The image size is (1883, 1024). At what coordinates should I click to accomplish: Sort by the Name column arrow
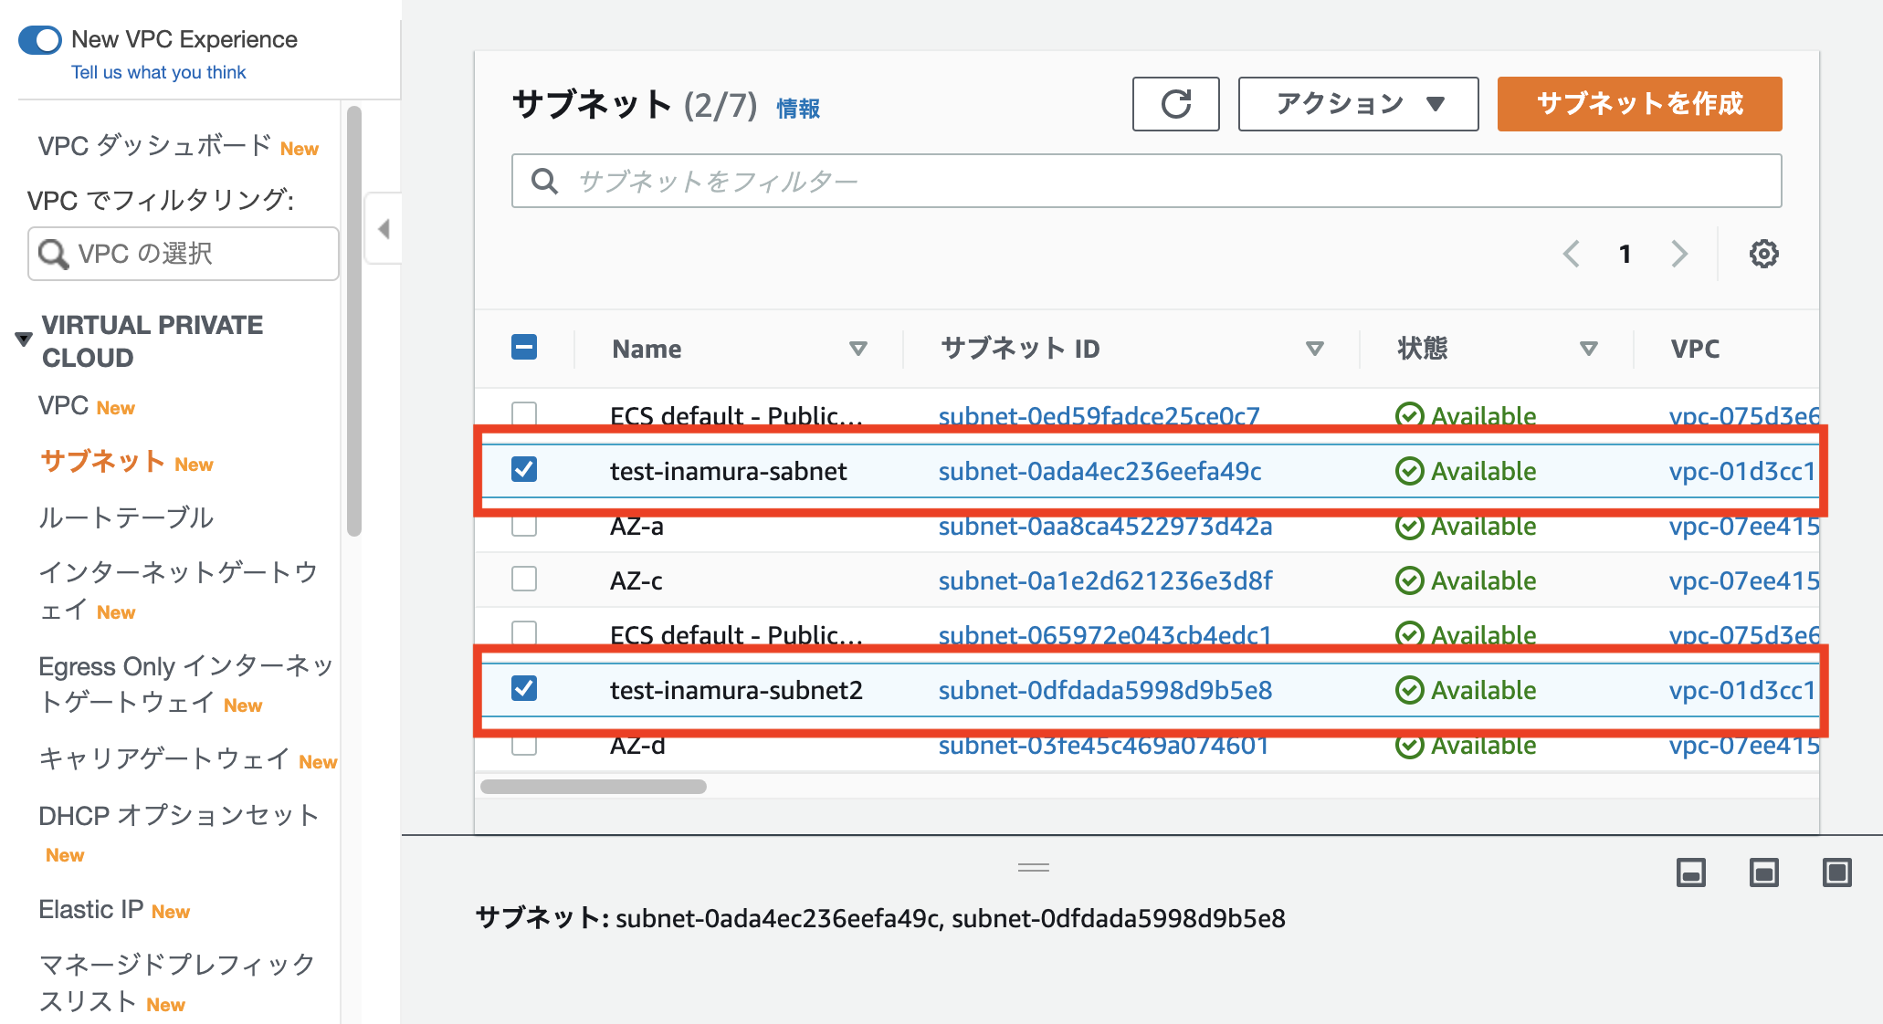tap(857, 349)
